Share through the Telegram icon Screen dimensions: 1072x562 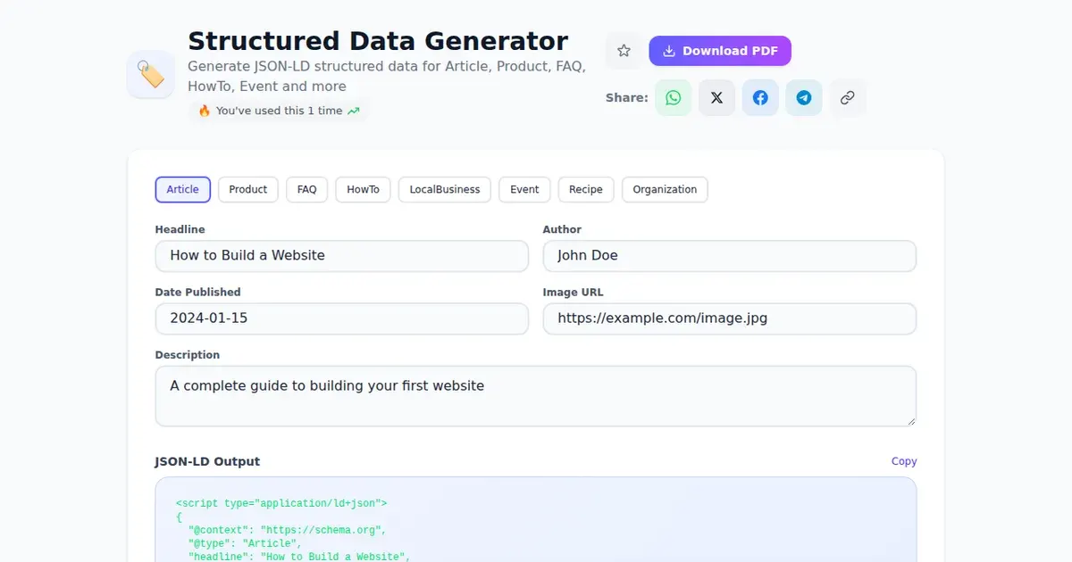pyautogui.click(x=804, y=97)
